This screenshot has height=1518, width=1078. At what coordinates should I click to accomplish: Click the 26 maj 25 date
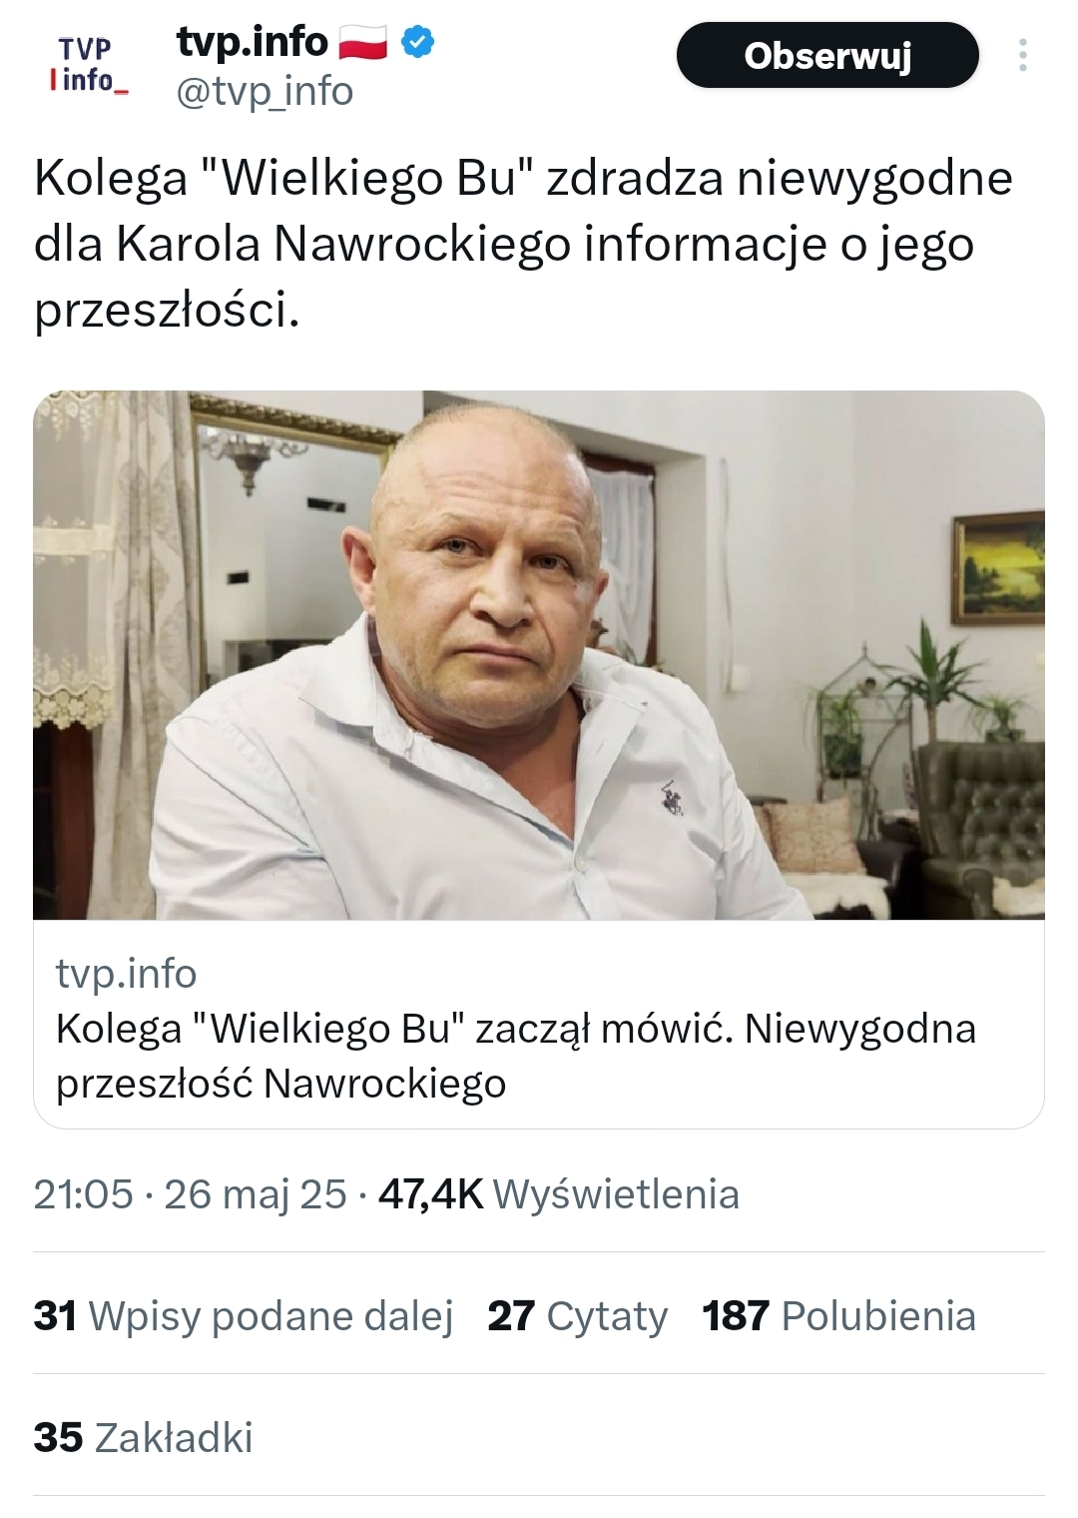tap(256, 1194)
